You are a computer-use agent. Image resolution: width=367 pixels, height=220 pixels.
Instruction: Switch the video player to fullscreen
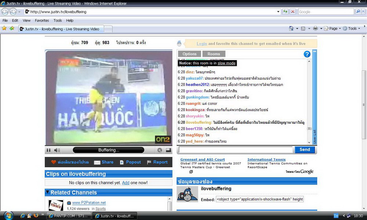click(168, 150)
